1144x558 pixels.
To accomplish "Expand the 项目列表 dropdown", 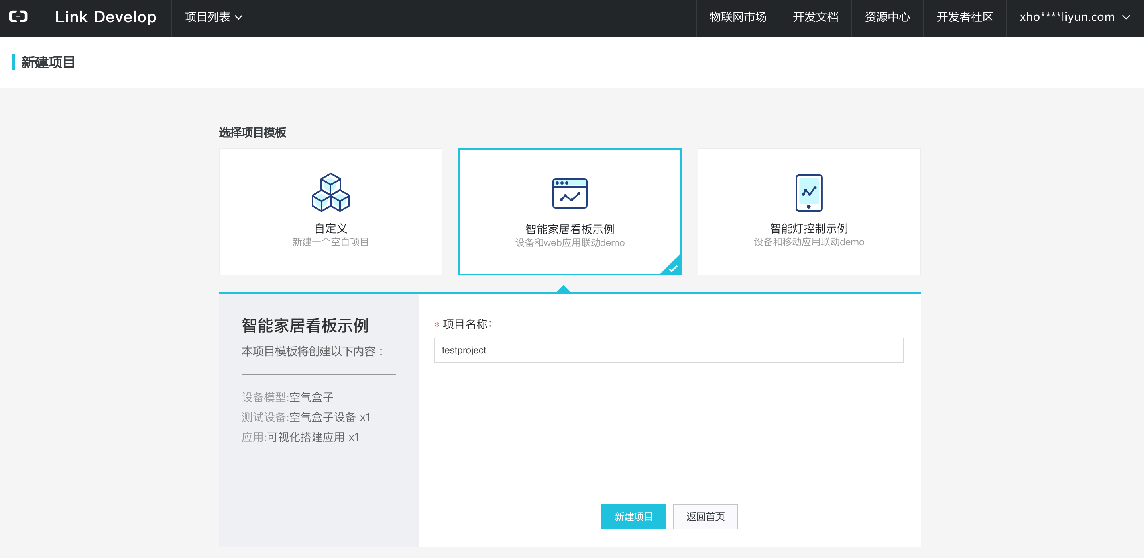I will point(213,17).
